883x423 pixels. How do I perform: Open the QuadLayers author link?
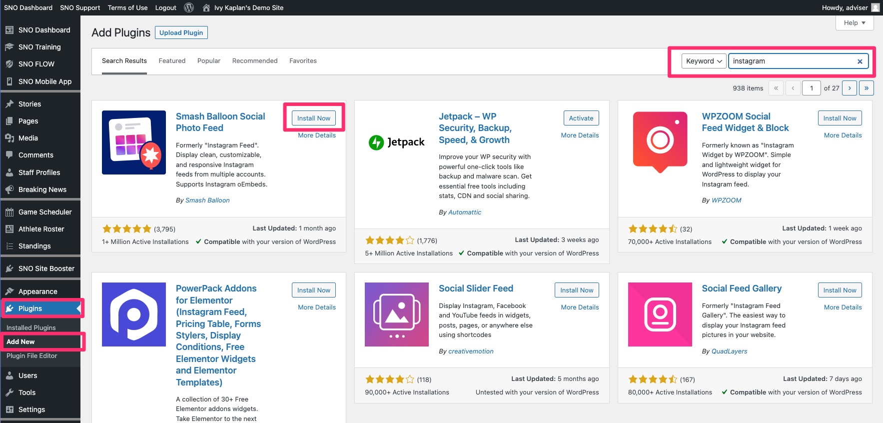click(x=729, y=351)
